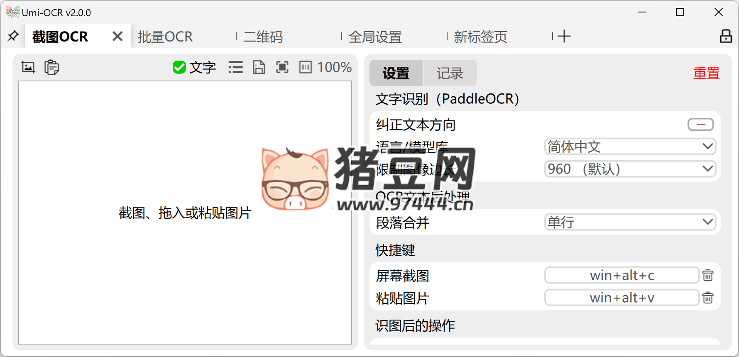739x357 pixels.
Task: Click the list view icon in toolbar
Action: (235, 67)
